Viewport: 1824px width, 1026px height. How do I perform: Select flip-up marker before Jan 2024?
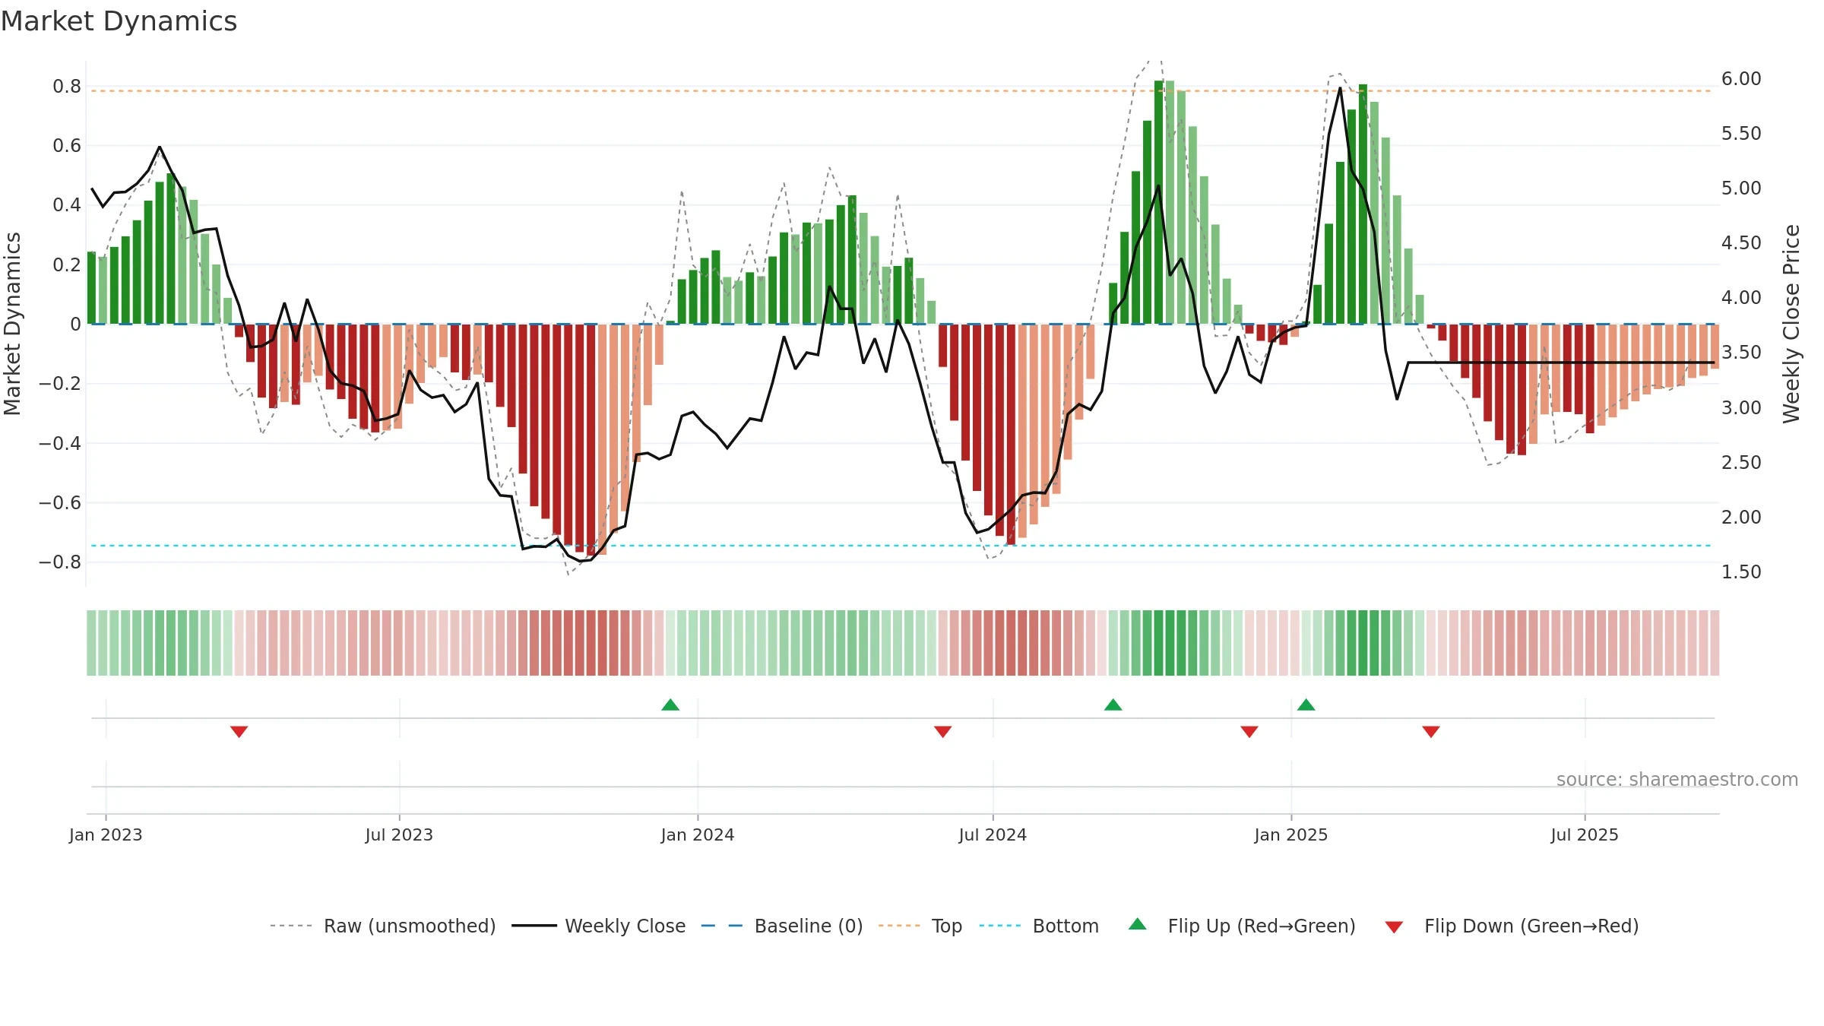670,705
